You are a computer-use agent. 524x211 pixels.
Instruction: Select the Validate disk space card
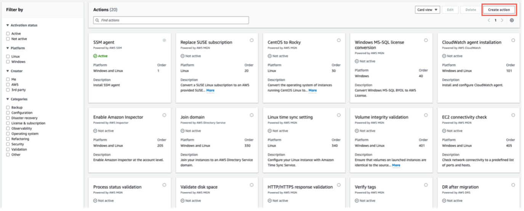pos(252,185)
